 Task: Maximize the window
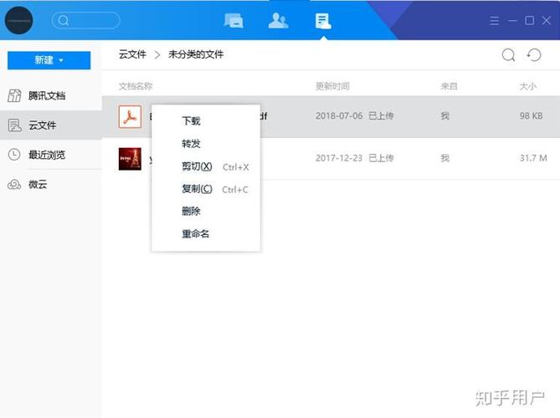(530, 20)
